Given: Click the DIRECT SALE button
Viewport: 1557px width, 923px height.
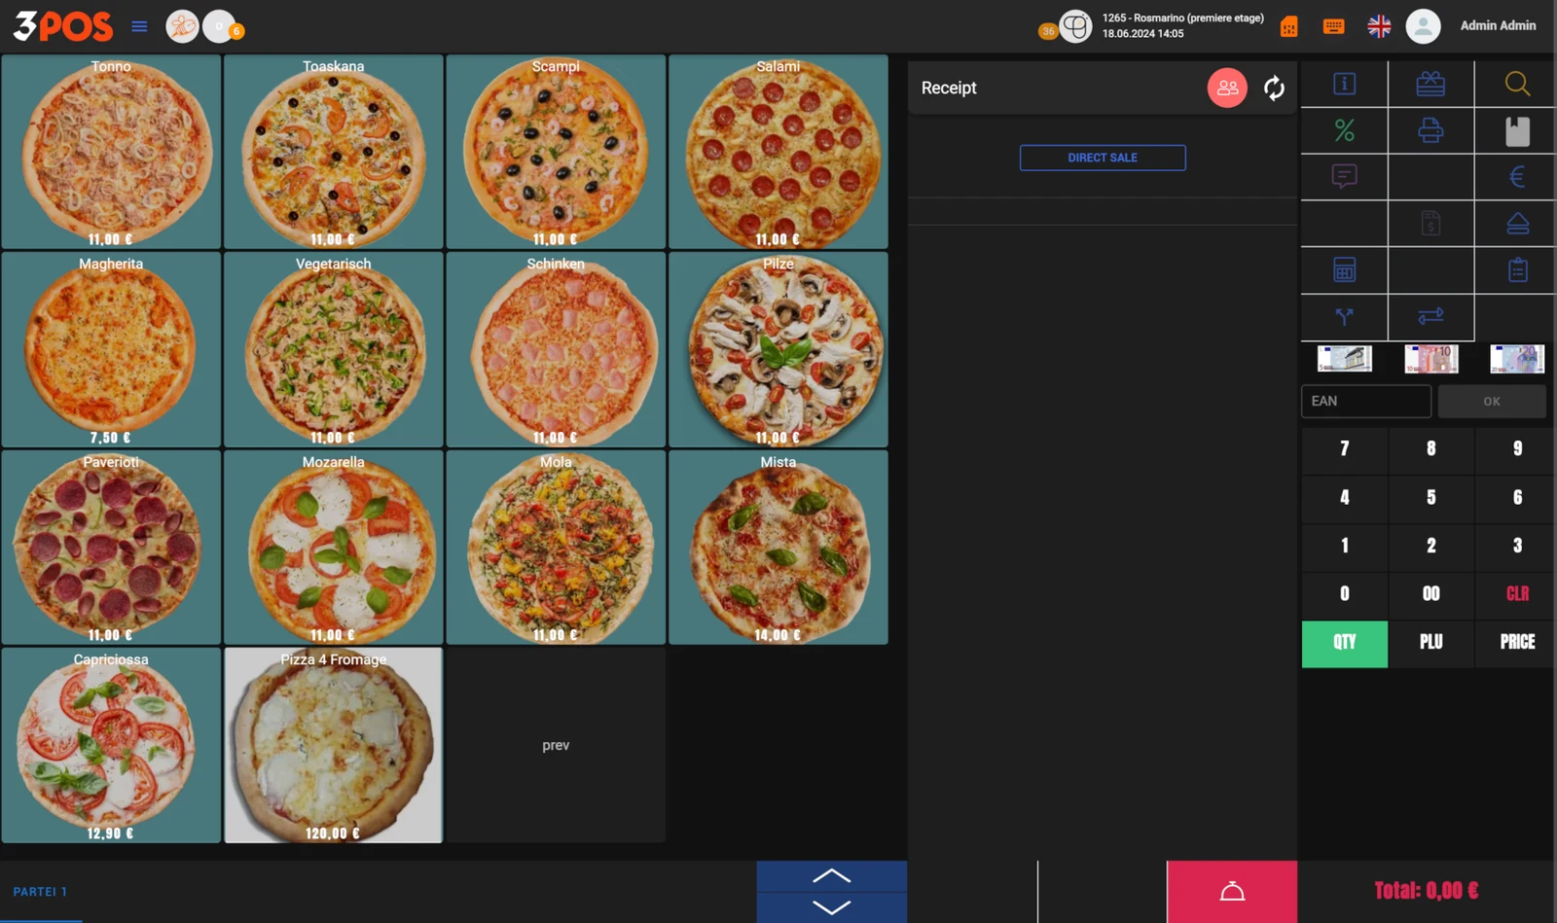Looking at the screenshot, I should (x=1103, y=158).
